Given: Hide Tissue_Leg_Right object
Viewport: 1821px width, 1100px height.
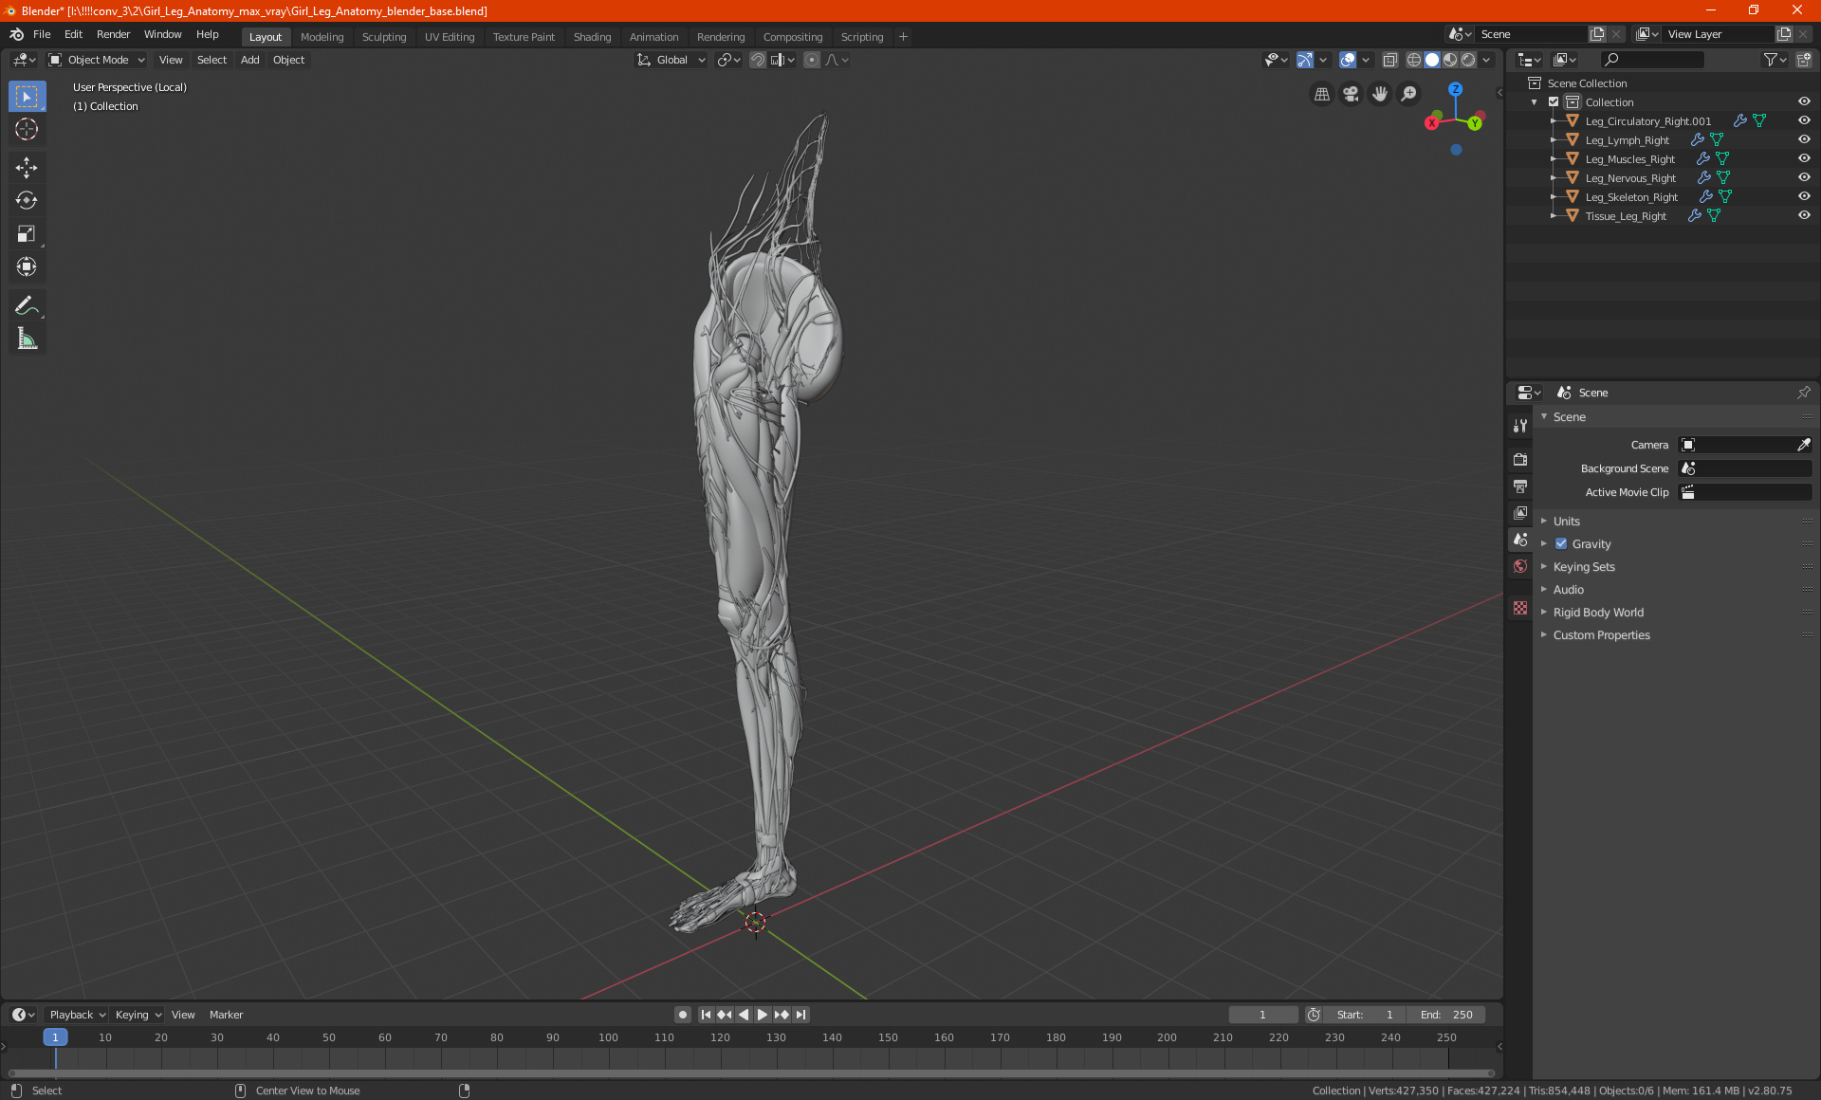Looking at the screenshot, I should click(x=1804, y=216).
